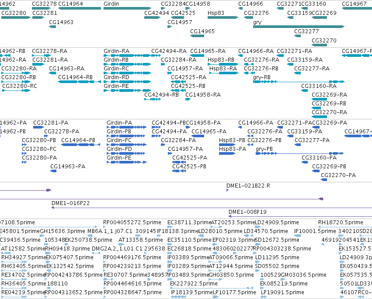Click the CG14958-RA transcript label
Viewport: 372px width, 299px height.
(203, 95)
